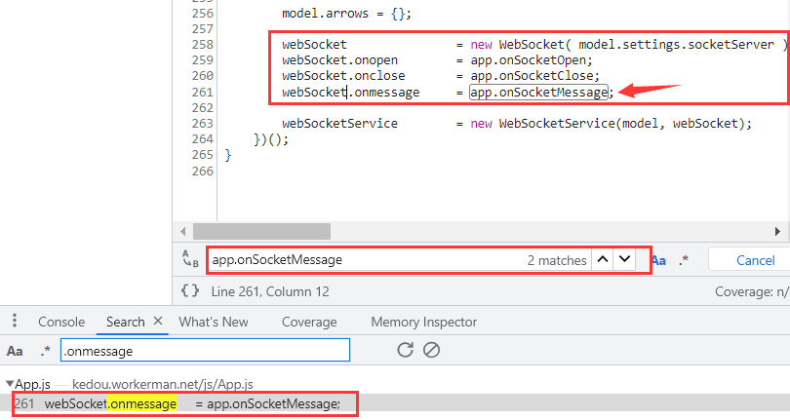The width and height of the screenshot is (790, 420).
Task: Go to previous match with up arrow
Action: point(604,260)
